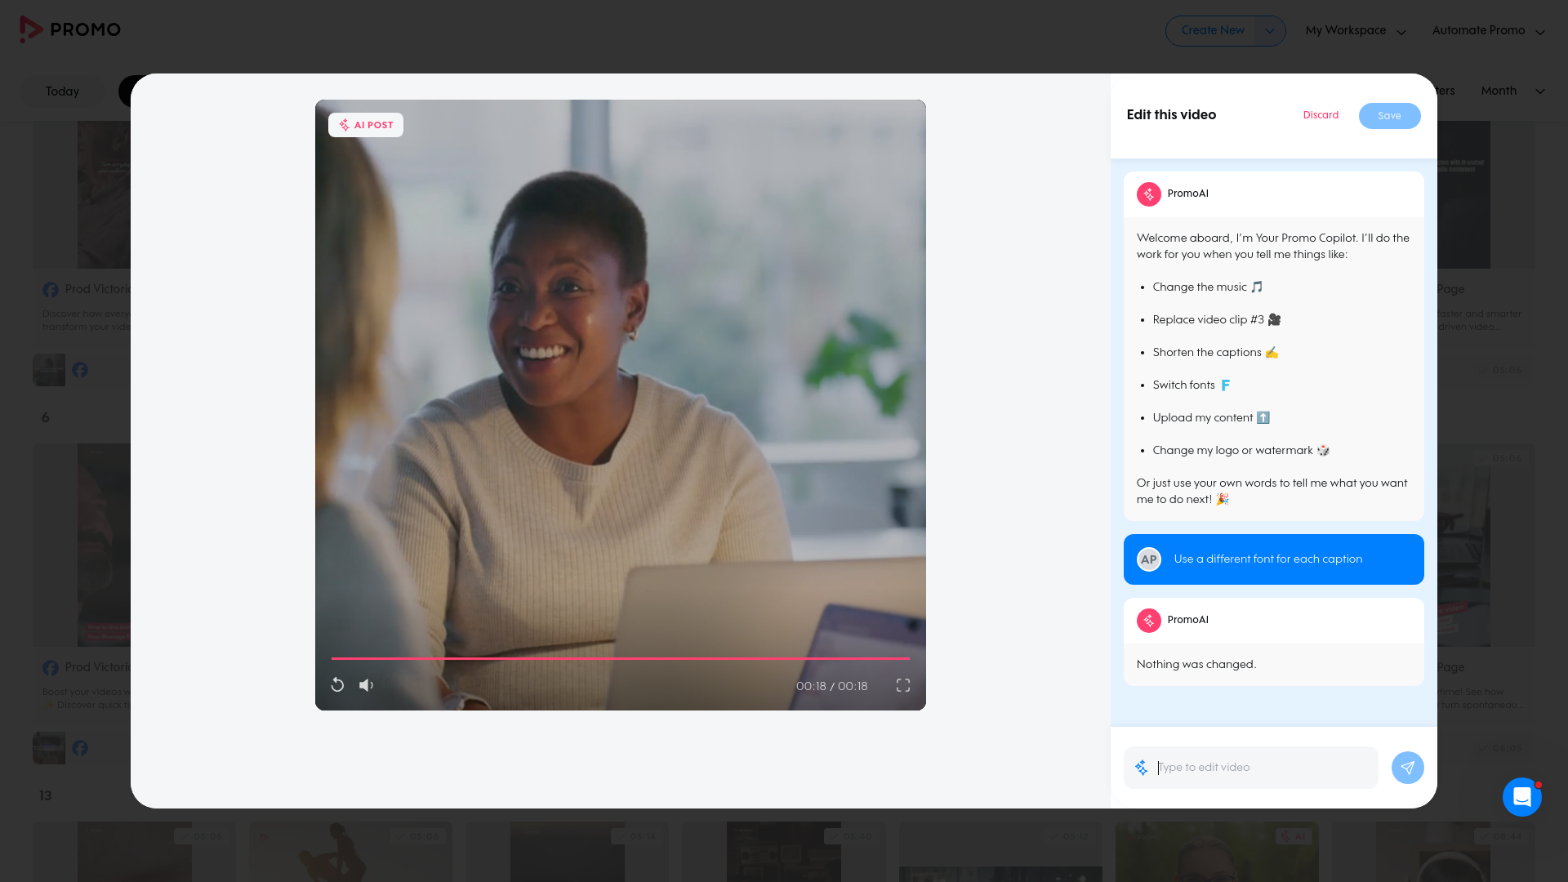Seek on the pink video progress bar
This screenshot has height=882, width=1568.
621,658
